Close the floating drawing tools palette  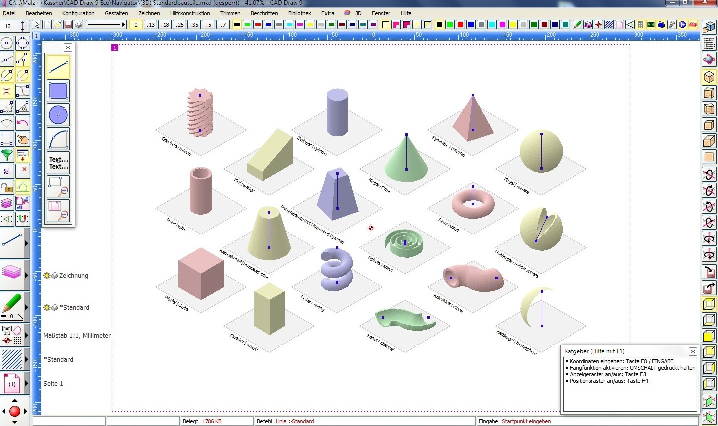click(x=68, y=47)
